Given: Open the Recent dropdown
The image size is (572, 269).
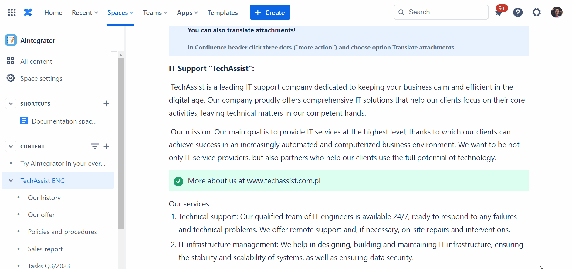Looking at the screenshot, I should click(x=85, y=12).
